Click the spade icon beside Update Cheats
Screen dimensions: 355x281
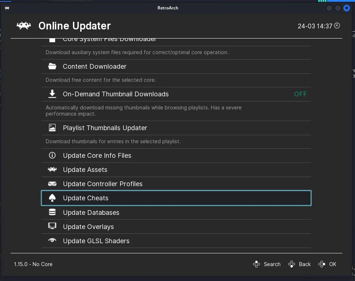click(x=52, y=198)
